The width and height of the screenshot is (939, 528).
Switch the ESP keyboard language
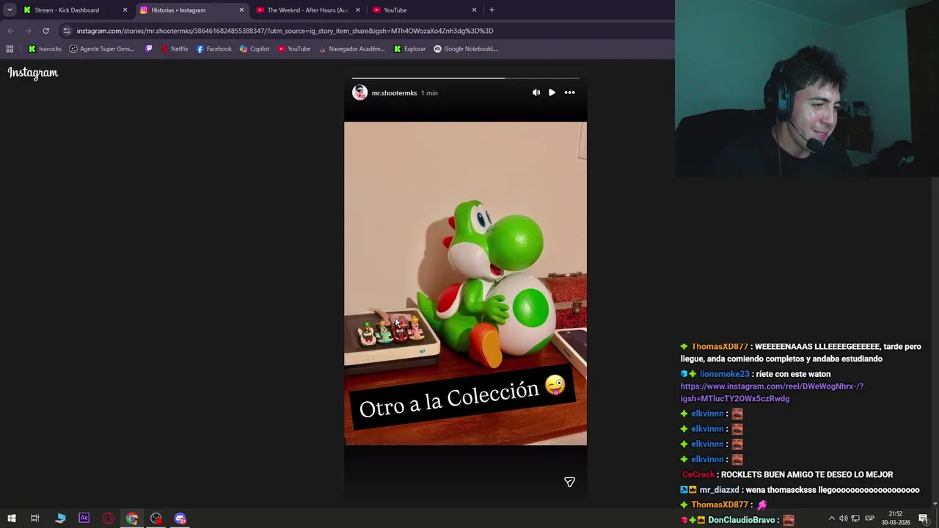tap(870, 518)
